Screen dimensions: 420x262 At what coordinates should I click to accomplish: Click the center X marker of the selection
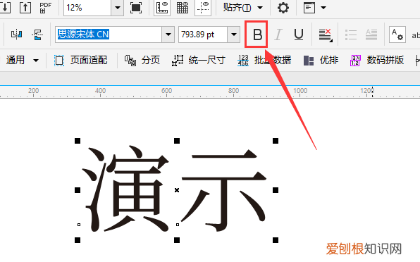pos(177,190)
